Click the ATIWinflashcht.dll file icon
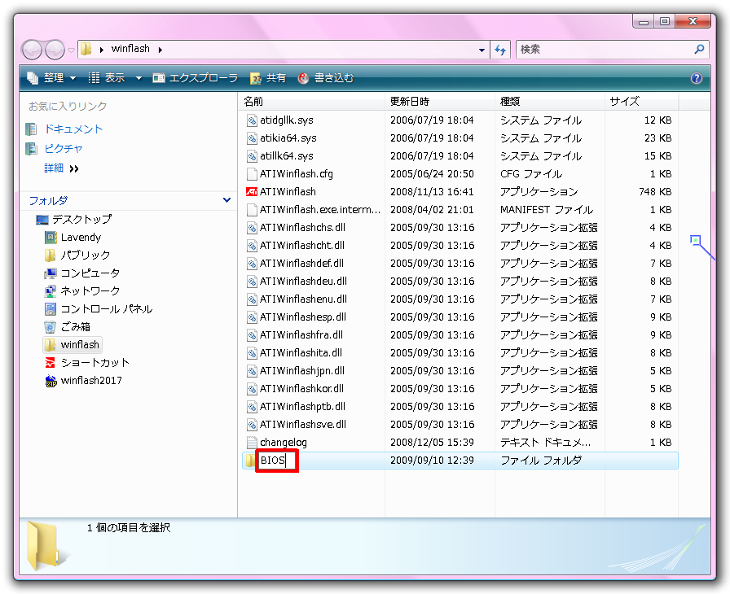The image size is (730, 594). pyautogui.click(x=252, y=246)
